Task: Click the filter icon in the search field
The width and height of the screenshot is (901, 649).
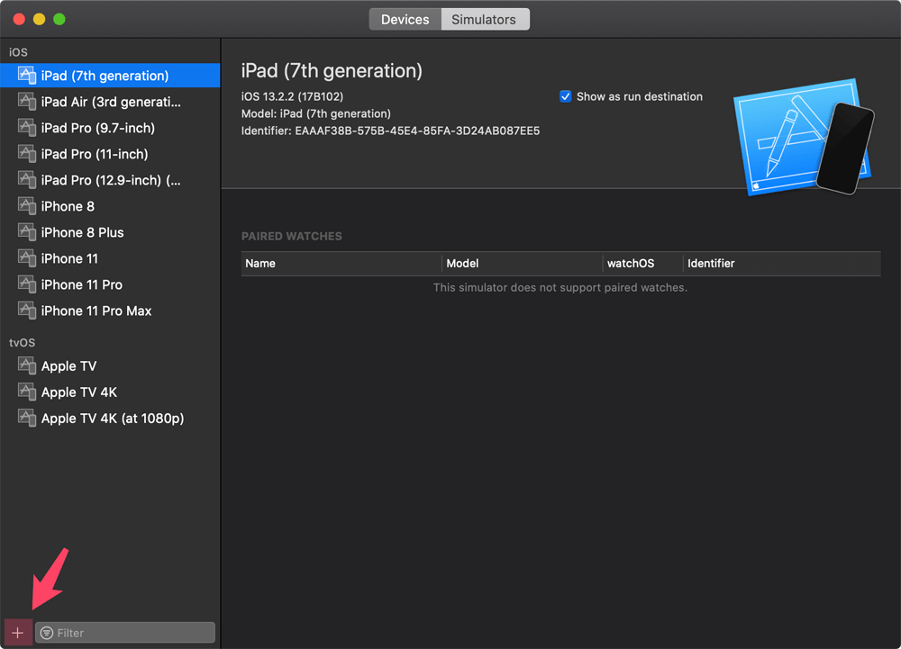Action: [47, 633]
